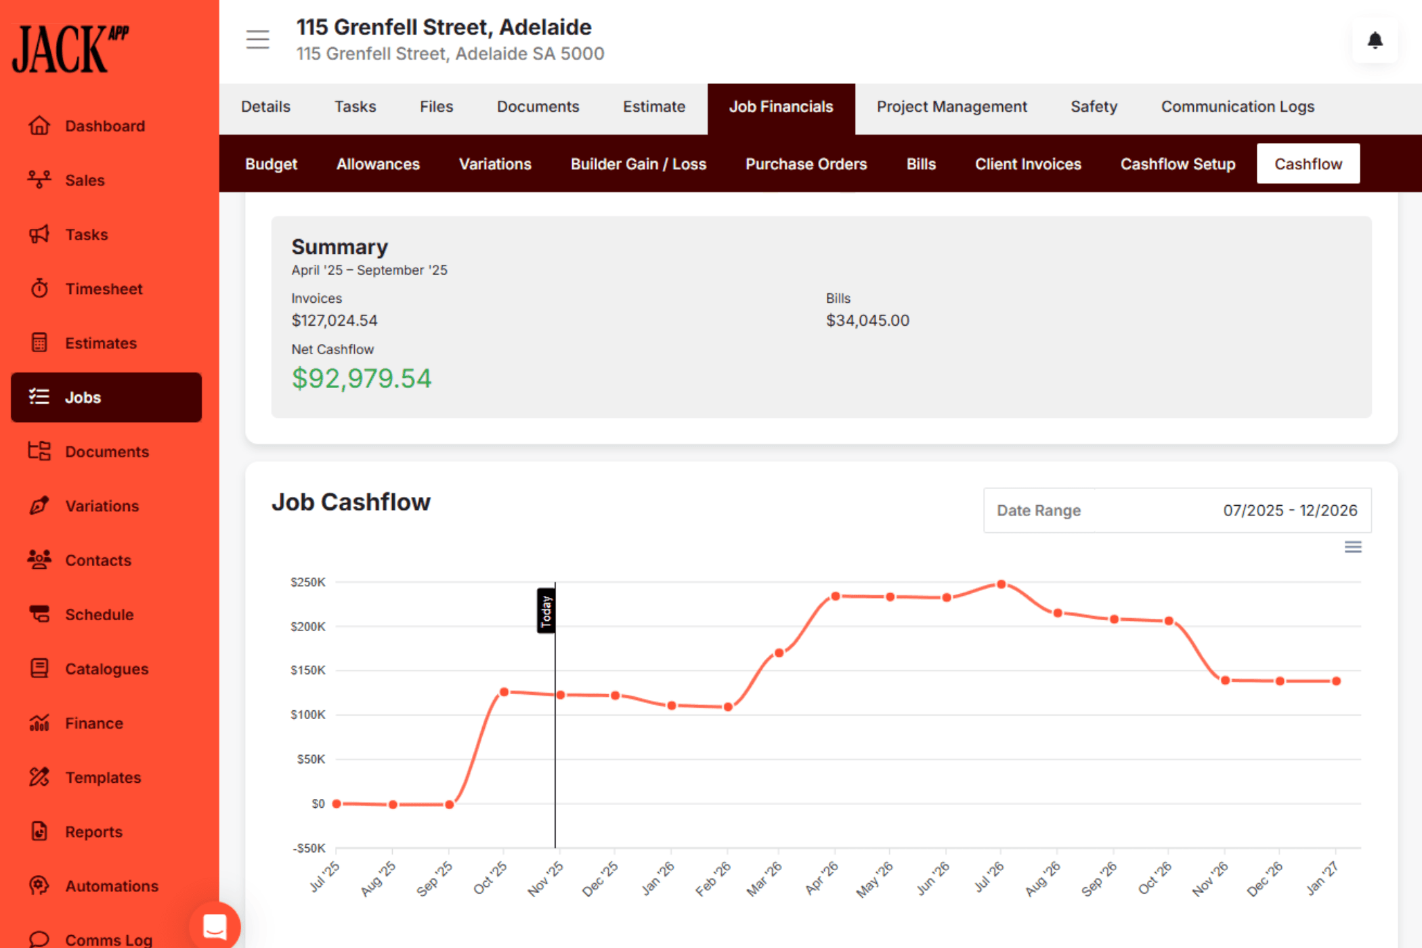The width and height of the screenshot is (1422, 948).
Task: Open the Client Invoices sub-tab
Action: (x=1027, y=164)
